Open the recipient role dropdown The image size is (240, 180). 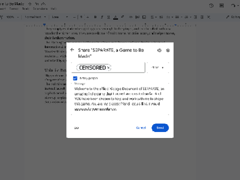157,67
